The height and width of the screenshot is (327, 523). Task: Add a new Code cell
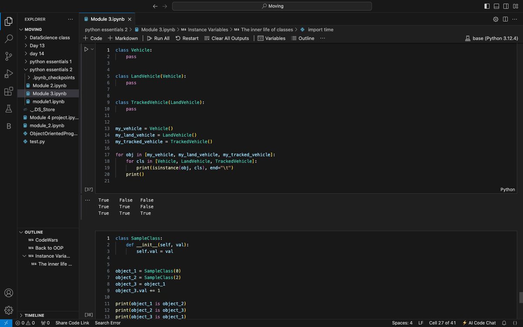[92, 38]
